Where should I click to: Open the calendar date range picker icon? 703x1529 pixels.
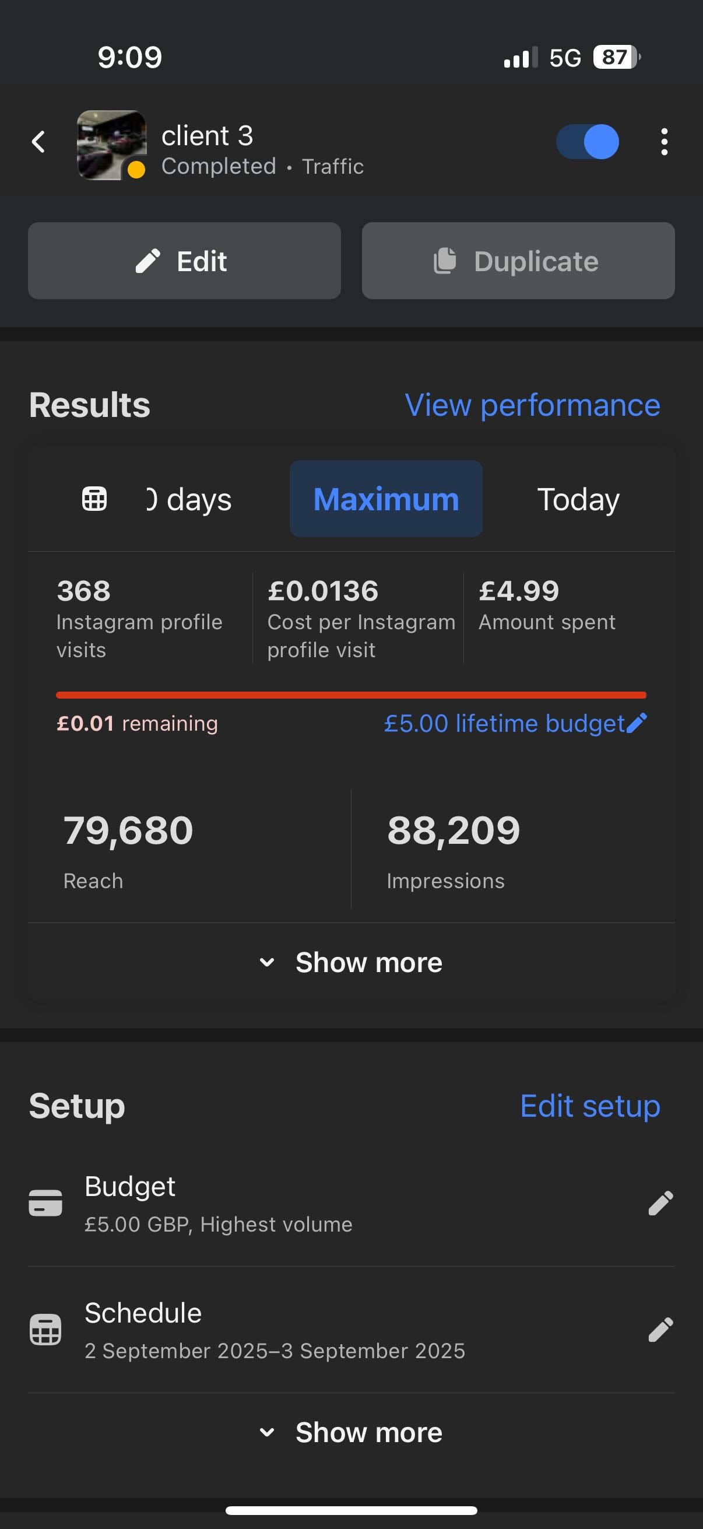click(x=94, y=499)
